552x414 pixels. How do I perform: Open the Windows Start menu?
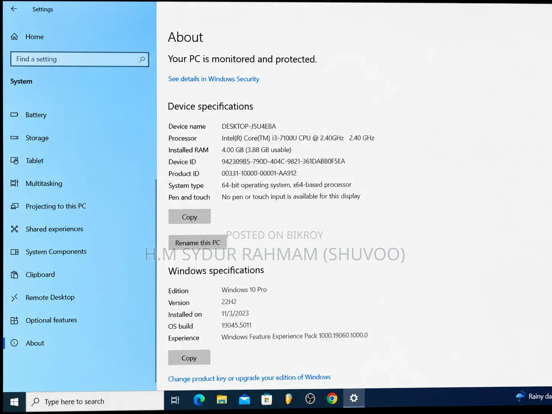pyautogui.click(x=14, y=402)
